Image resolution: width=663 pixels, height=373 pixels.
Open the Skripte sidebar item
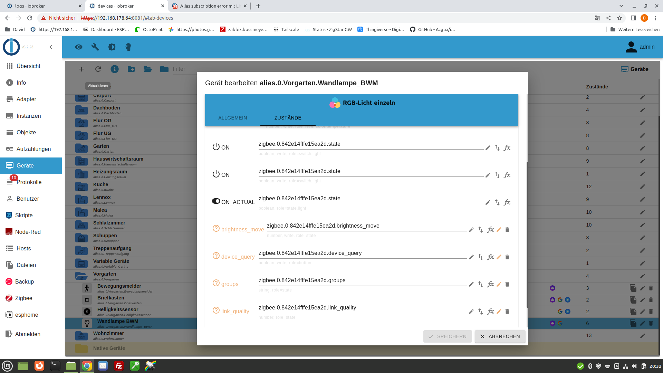(x=24, y=215)
